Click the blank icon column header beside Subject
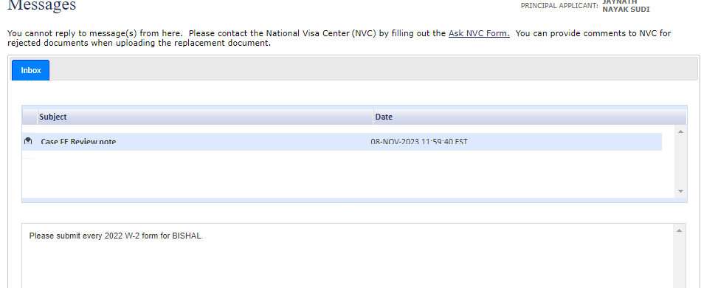The image size is (701, 288). (30, 117)
